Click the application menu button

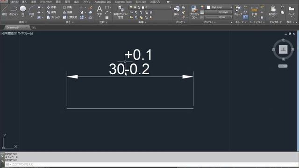[4, 1]
